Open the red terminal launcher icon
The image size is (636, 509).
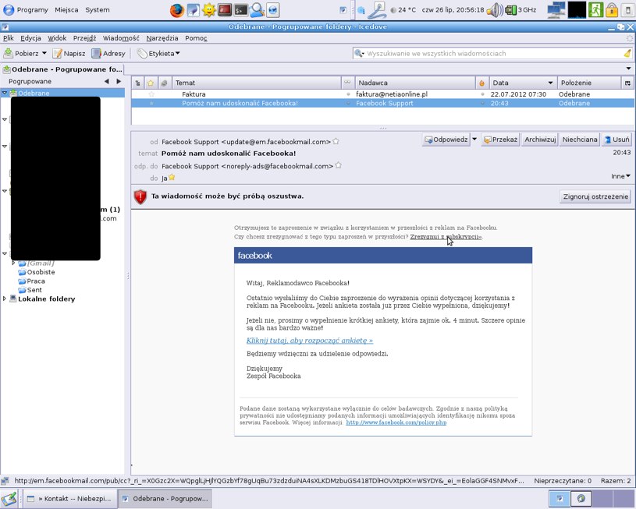point(225,9)
